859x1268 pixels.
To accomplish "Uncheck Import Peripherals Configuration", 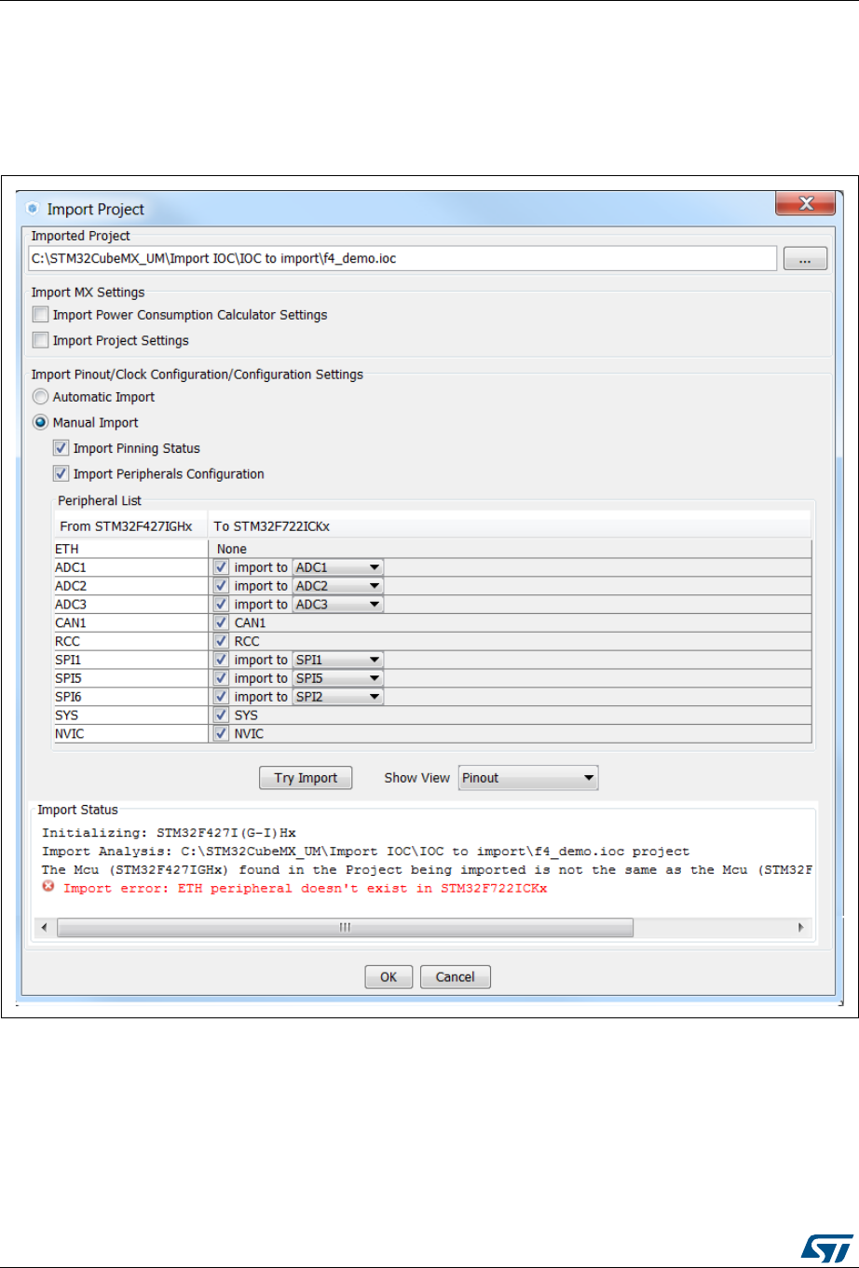I will click(61, 473).
